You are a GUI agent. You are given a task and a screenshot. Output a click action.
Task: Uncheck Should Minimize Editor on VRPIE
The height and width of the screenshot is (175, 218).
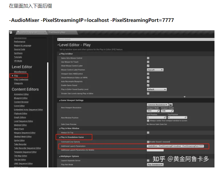[148, 78]
